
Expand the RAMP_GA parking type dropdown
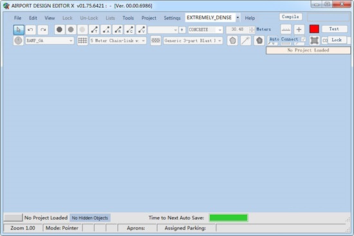[50, 41]
